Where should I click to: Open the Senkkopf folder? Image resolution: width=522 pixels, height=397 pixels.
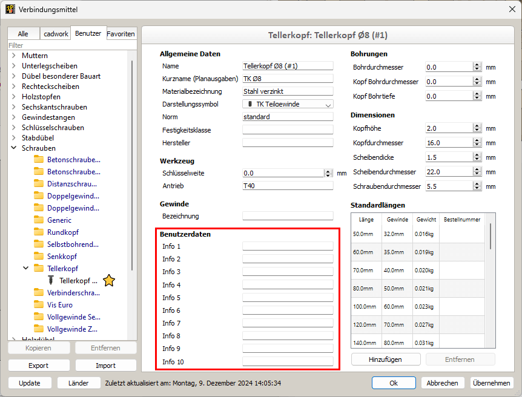coord(62,257)
